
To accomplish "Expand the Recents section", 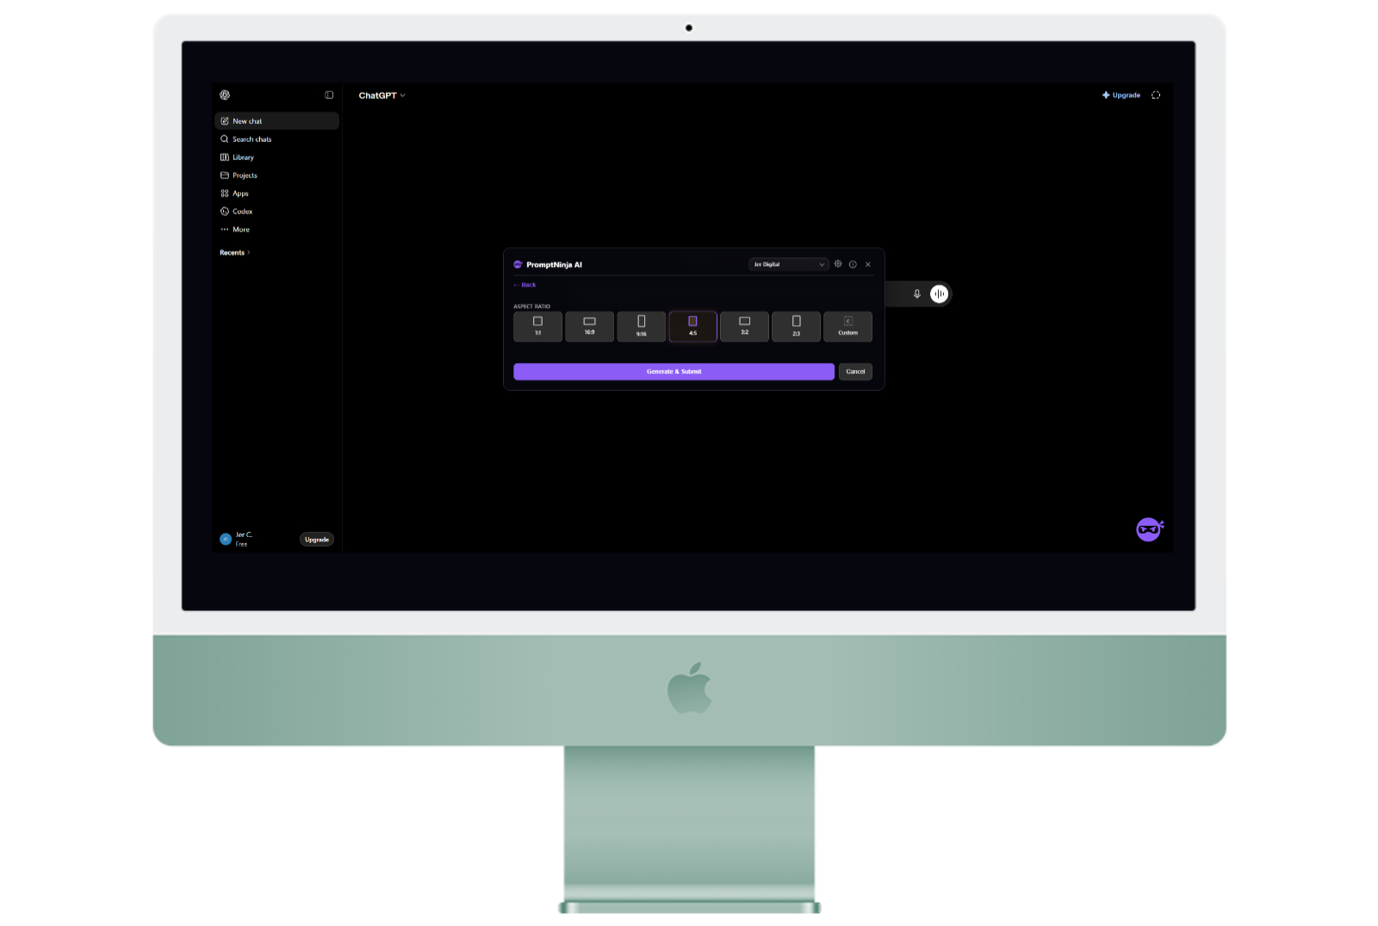I will click(234, 253).
